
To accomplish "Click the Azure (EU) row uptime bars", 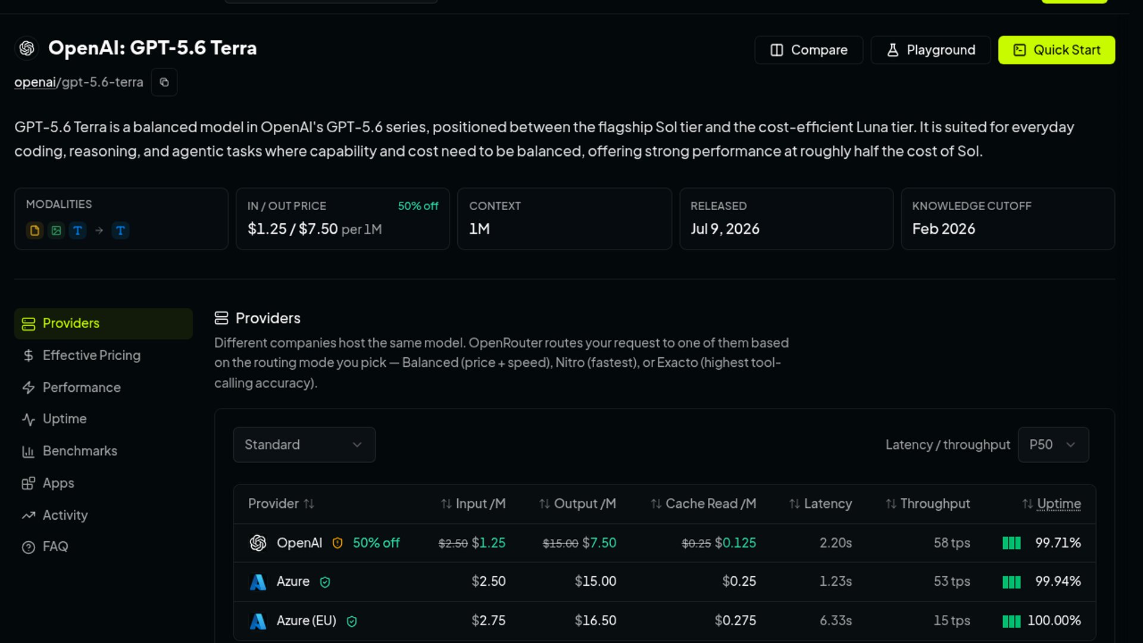I will (x=1011, y=621).
